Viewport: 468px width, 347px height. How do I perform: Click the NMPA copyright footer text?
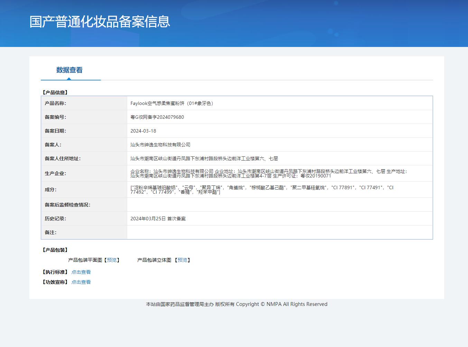(x=236, y=304)
